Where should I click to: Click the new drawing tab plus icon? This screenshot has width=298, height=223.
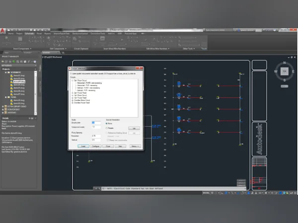63,53
